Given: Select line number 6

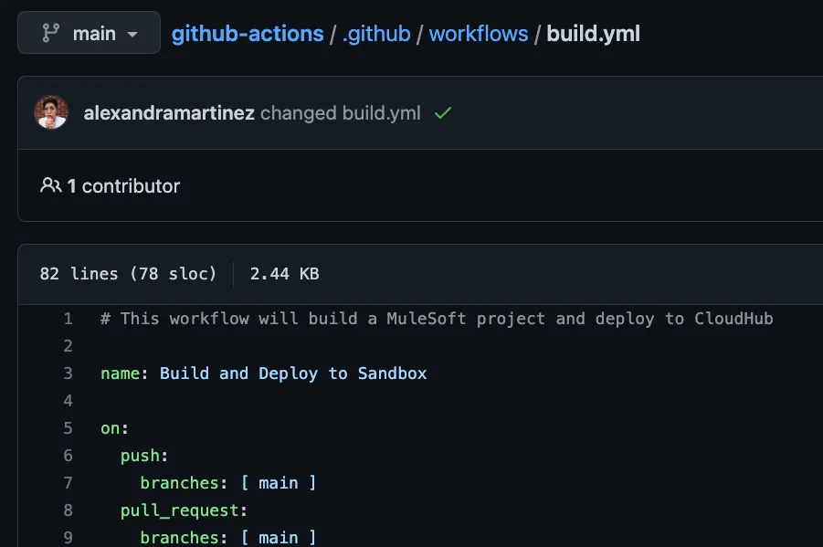Looking at the screenshot, I should point(68,455).
